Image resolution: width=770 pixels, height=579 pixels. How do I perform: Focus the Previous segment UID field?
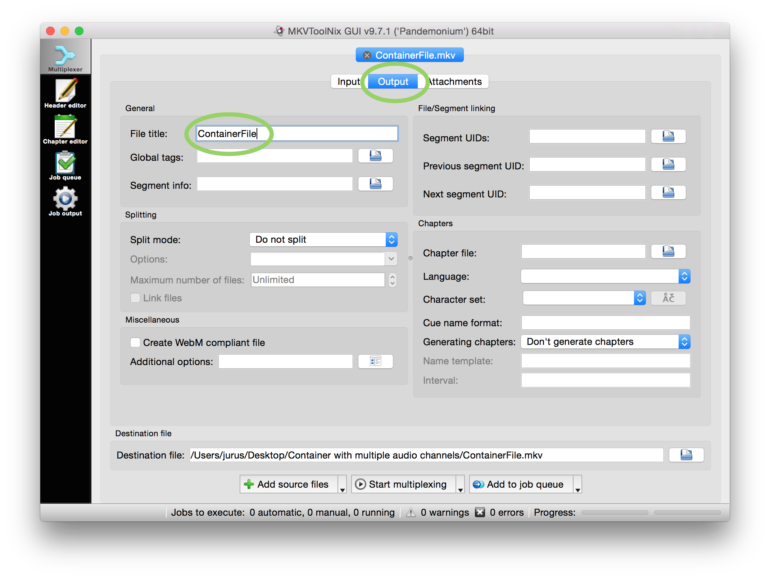pyautogui.click(x=587, y=164)
